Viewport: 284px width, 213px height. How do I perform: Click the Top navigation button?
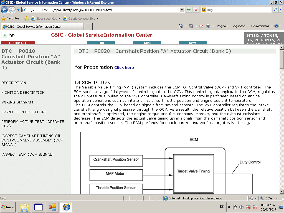101,42
